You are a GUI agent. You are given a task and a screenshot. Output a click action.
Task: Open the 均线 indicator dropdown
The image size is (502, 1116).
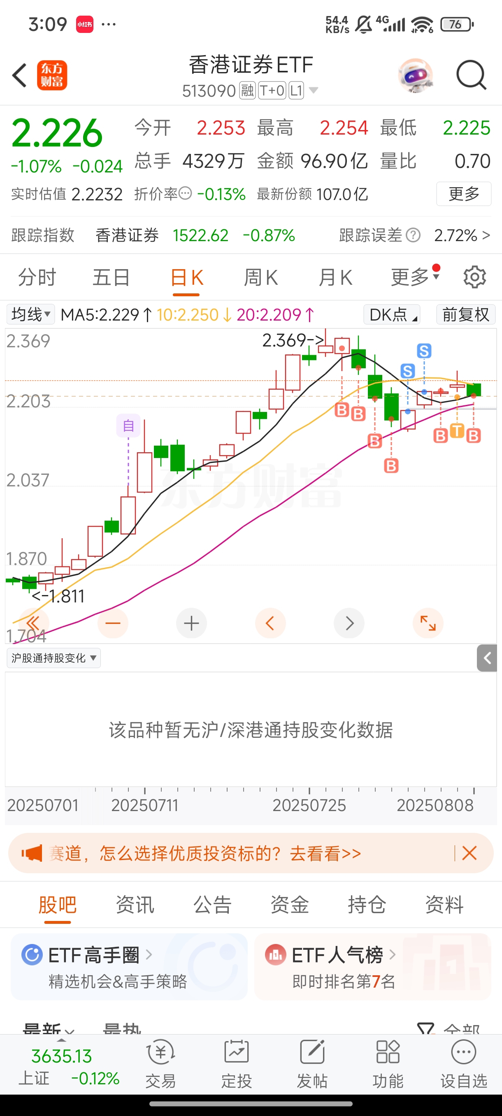31,314
